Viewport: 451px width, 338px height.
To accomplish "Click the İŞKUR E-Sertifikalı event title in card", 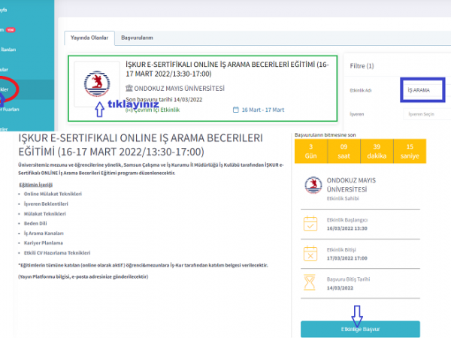I will [x=227, y=69].
